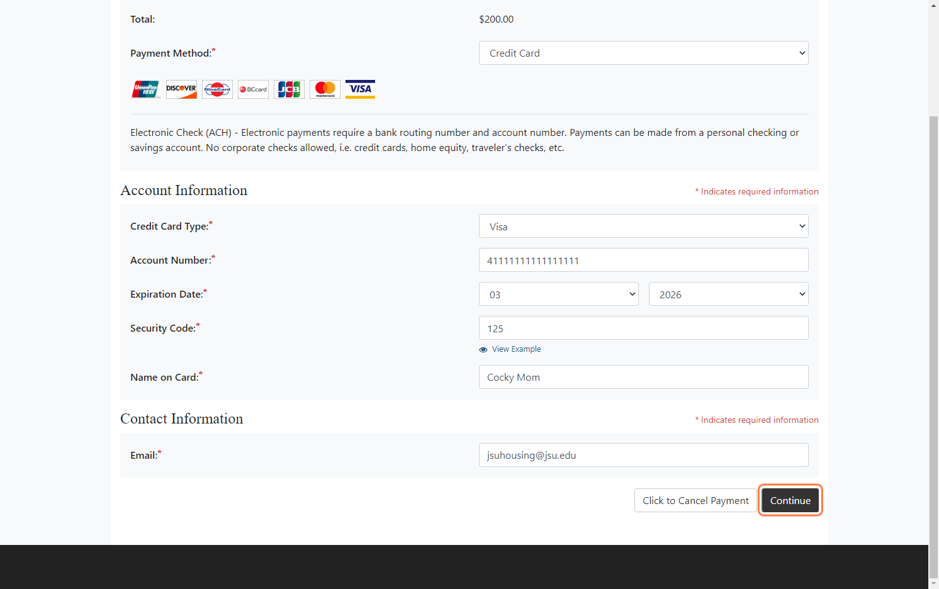Click the Click to Cancel Payment button
The width and height of the screenshot is (939, 589).
coord(695,500)
